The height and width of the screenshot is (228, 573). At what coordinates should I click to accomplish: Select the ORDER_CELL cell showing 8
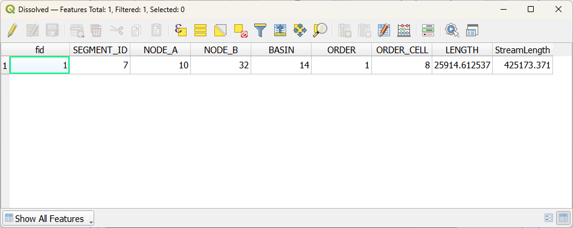click(402, 65)
